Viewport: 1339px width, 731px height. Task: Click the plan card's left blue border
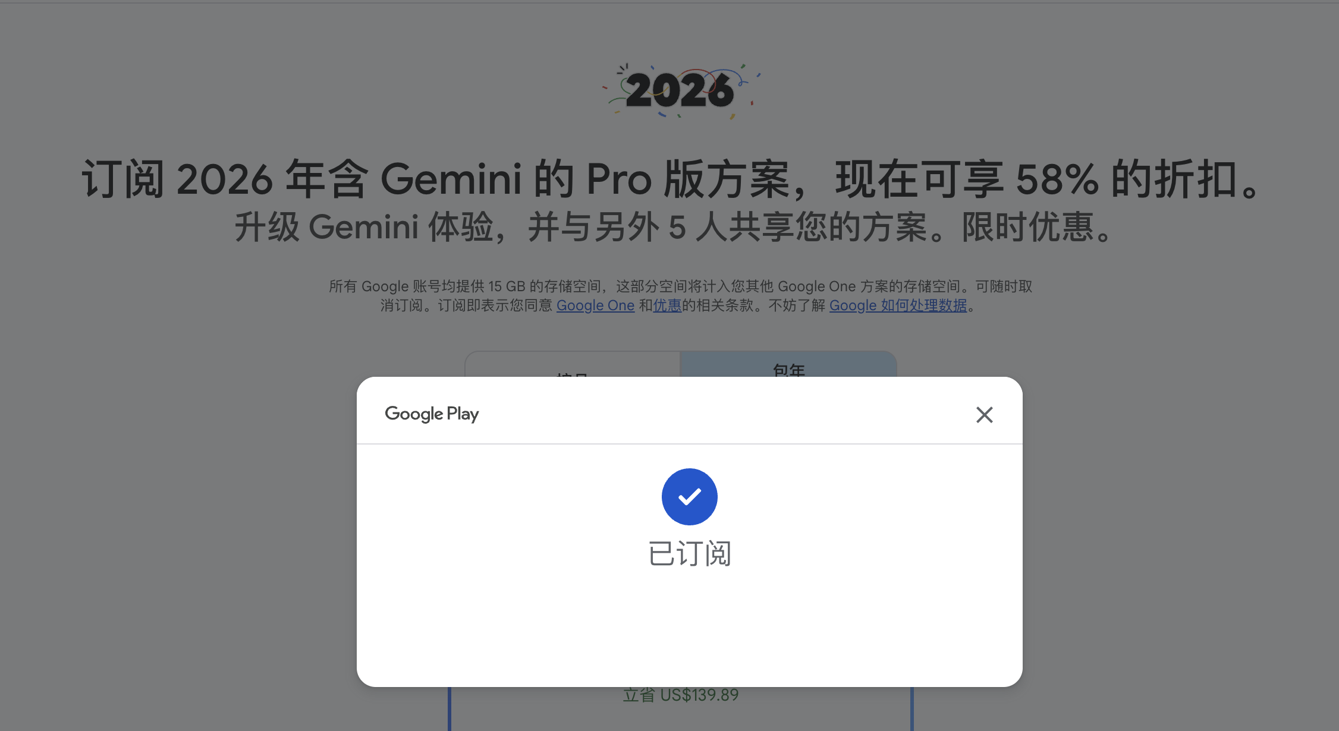click(x=450, y=709)
